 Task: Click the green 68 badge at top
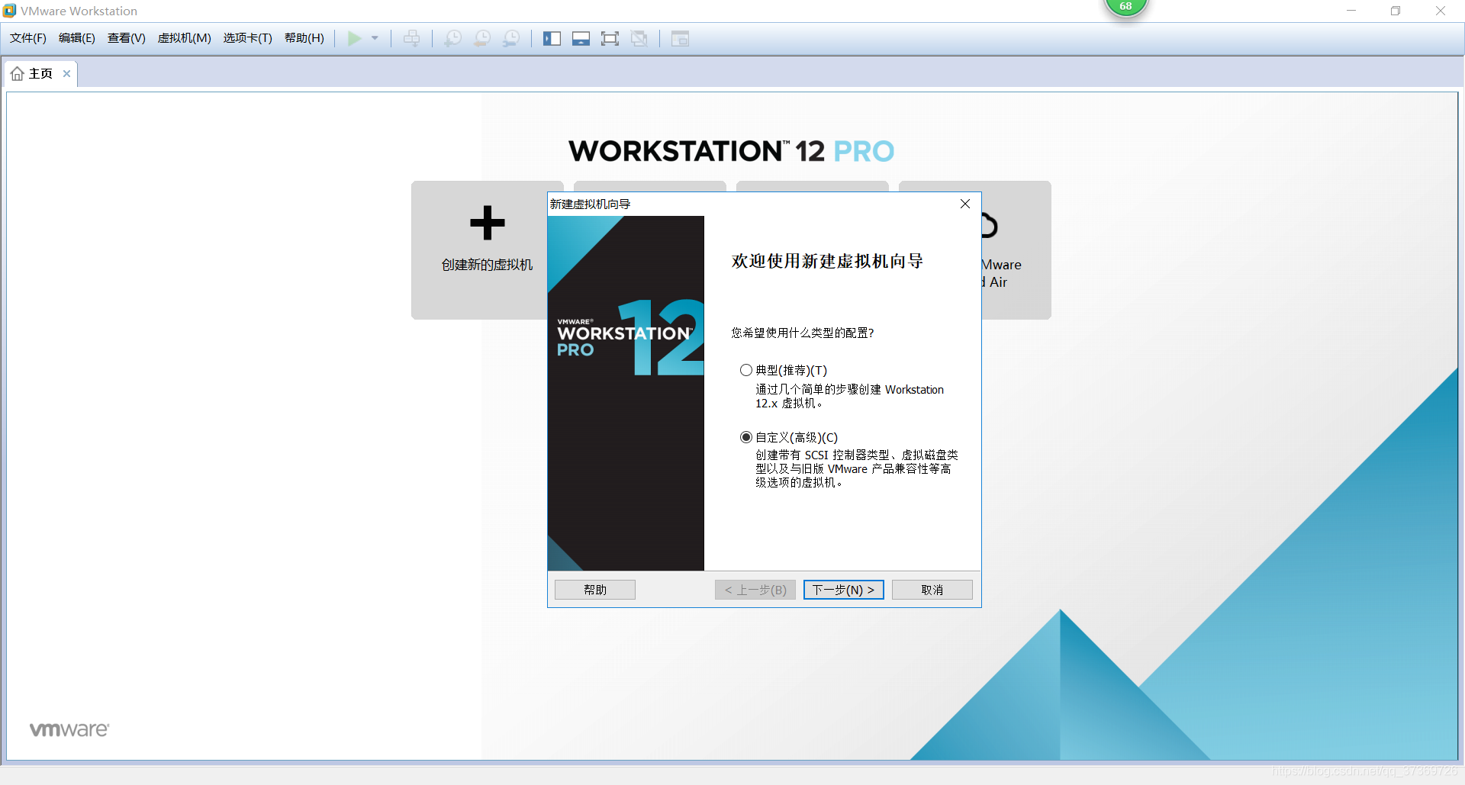coord(1125,7)
